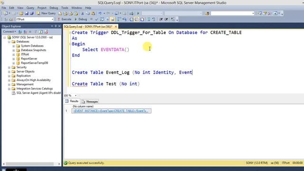
Task: Collapse the SONY server node
Action: [5, 38]
